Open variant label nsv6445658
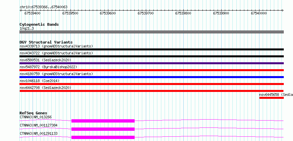Image resolution: width=293 pixels, height=141 pixels. tap(276, 95)
